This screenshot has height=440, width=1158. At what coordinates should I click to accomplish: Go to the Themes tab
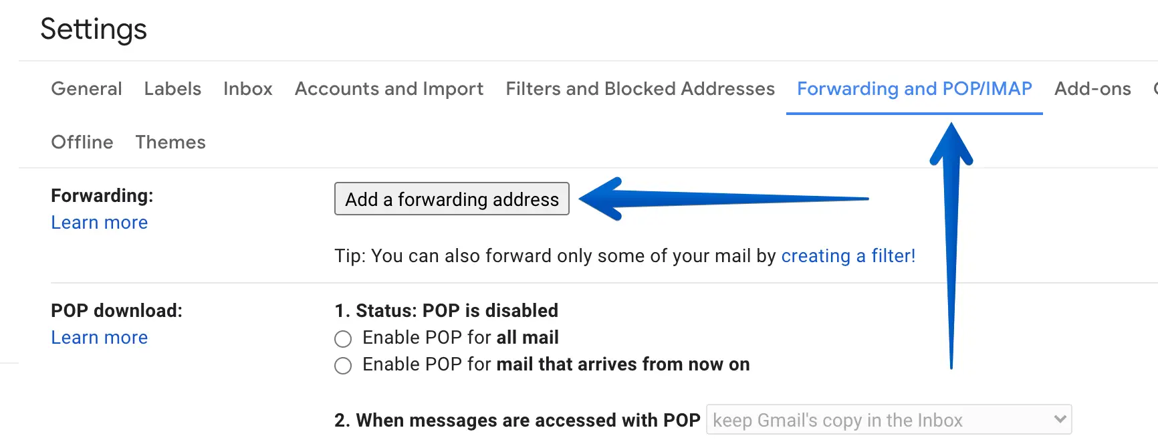pos(170,142)
